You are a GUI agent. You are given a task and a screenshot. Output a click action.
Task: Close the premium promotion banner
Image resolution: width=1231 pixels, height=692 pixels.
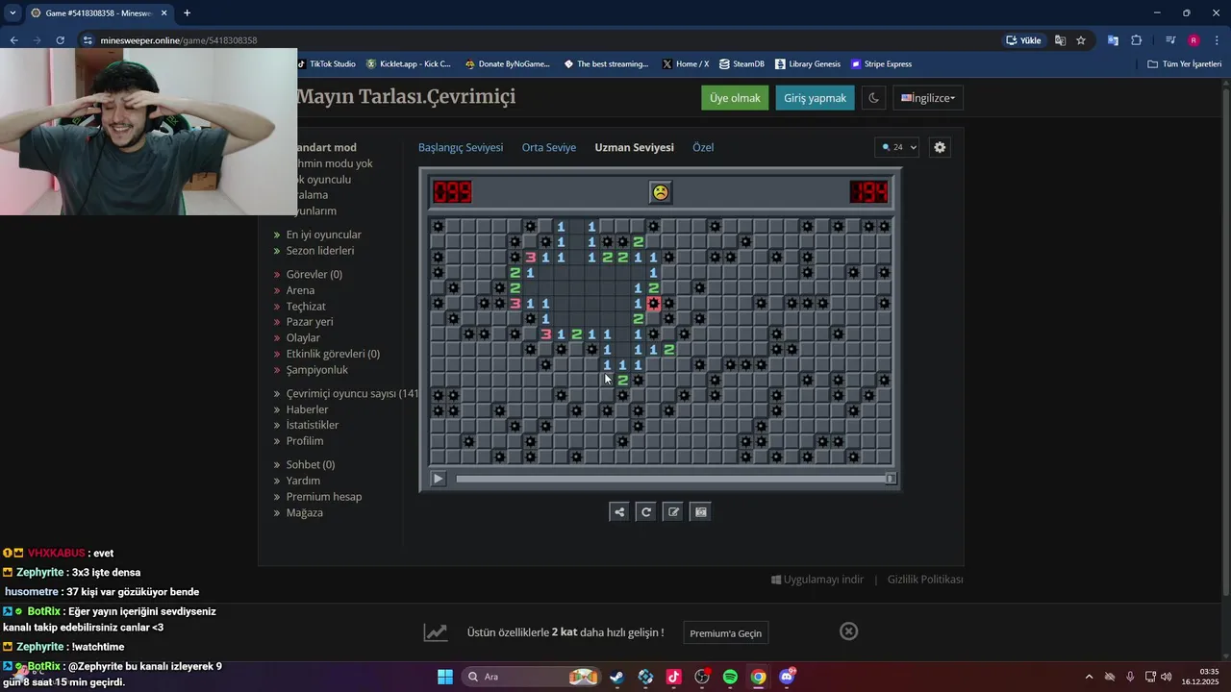tap(848, 631)
